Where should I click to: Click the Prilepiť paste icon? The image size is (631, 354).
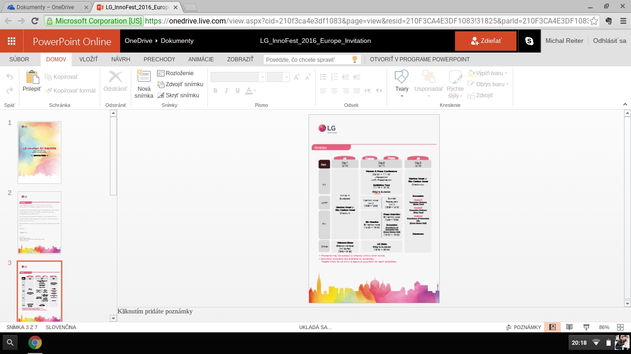[x=32, y=77]
